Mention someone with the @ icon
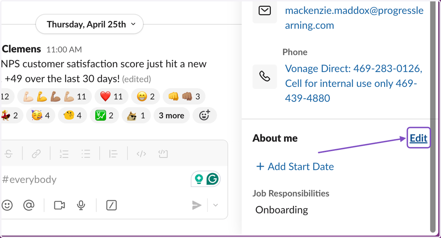This screenshot has width=441, height=238. tap(29, 205)
